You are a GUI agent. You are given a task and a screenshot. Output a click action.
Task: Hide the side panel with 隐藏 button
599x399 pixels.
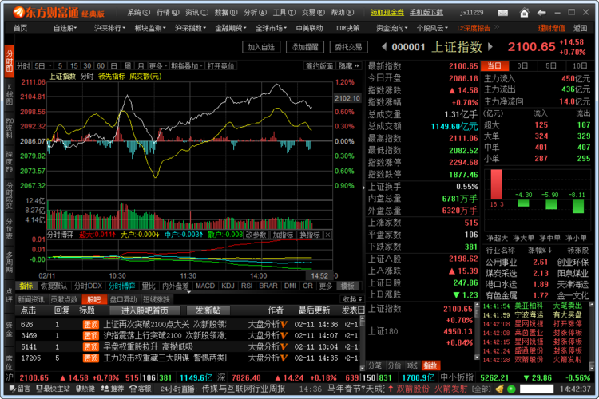[x=349, y=66]
